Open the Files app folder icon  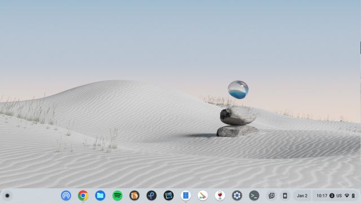coord(100,196)
